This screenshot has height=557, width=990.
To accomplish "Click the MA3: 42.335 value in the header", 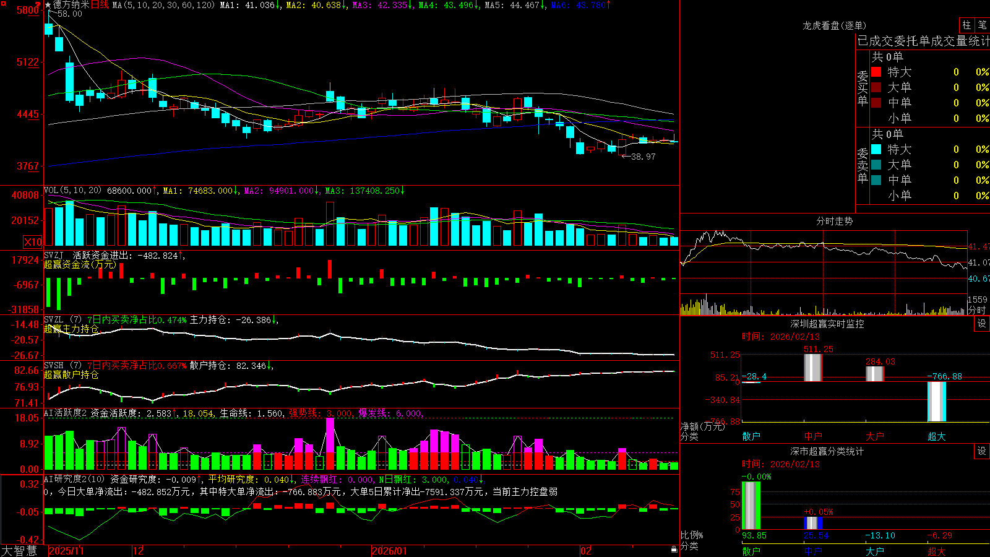I will [382, 5].
